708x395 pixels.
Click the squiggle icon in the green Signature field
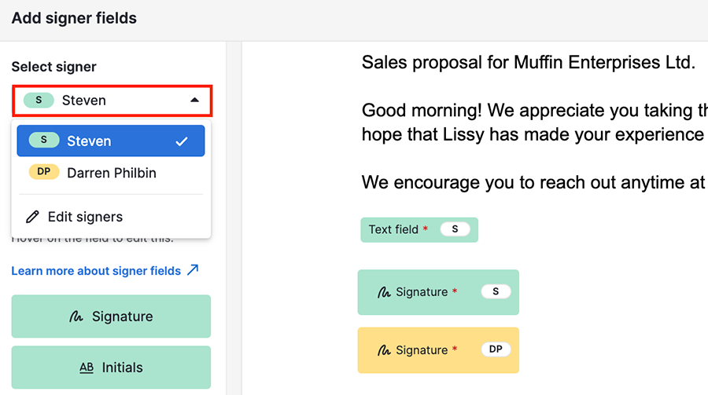coord(384,292)
